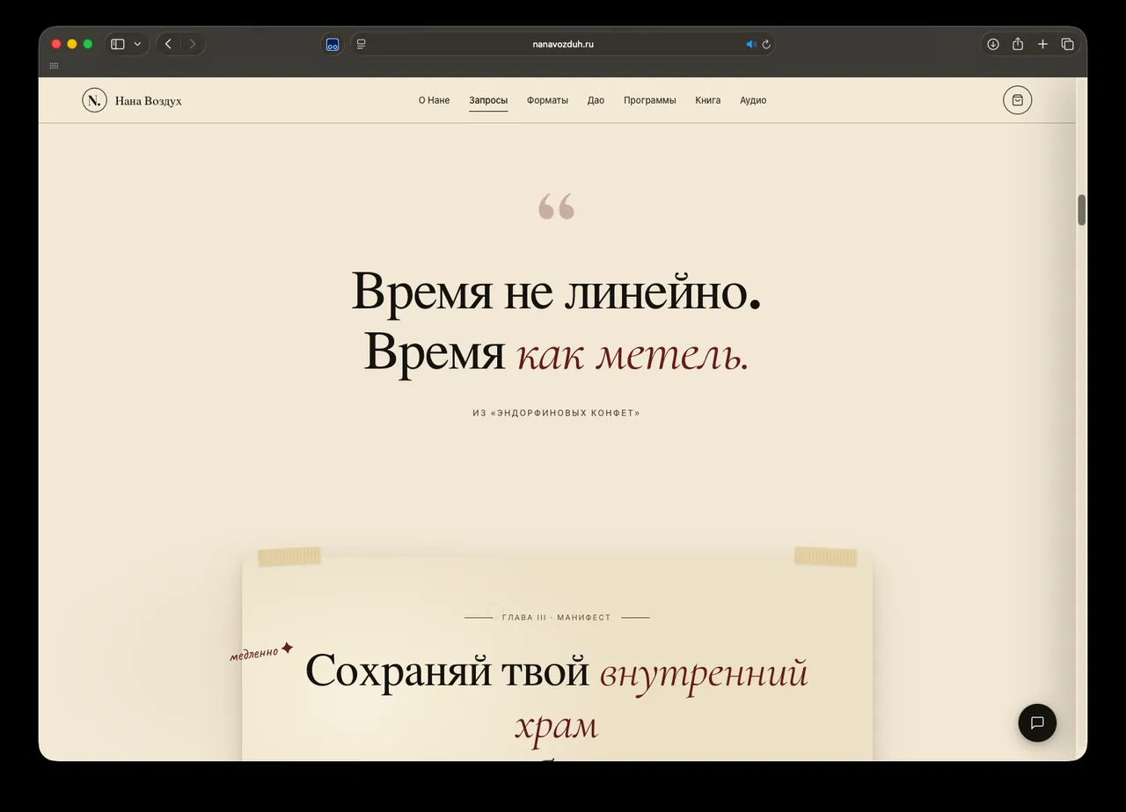Image resolution: width=1126 pixels, height=812 pixels.
Task: Toggle the Safari sidebar button
Action: coord(118,44)
